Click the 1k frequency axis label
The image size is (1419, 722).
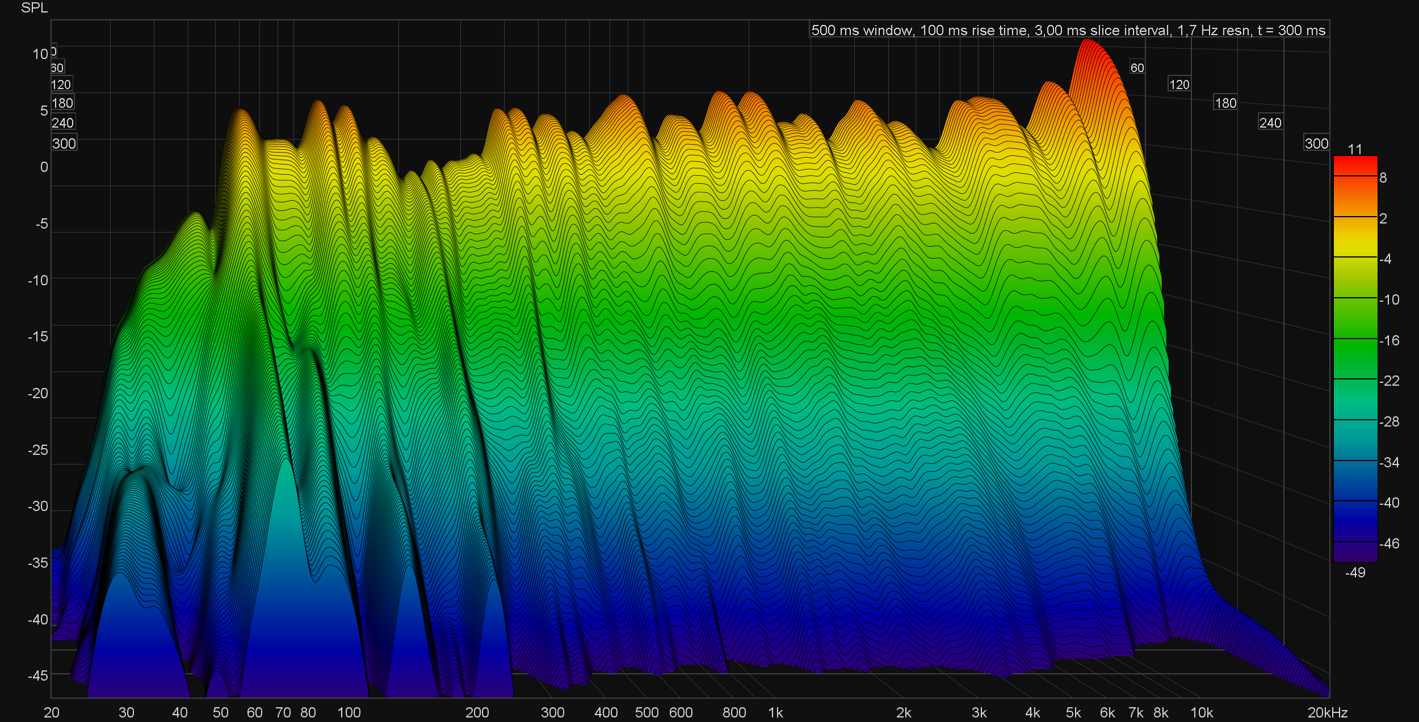tap(775, 712)
